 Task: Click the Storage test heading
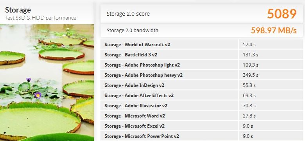point(18,10)
